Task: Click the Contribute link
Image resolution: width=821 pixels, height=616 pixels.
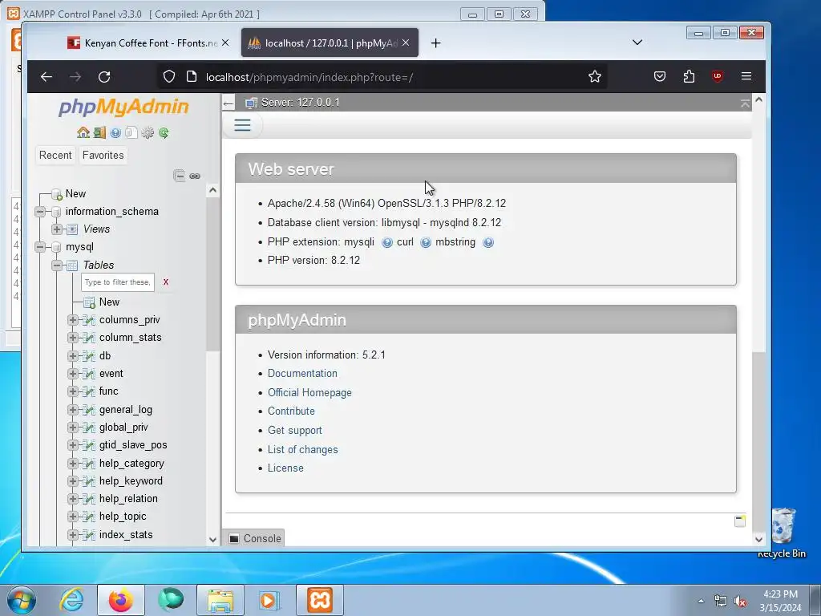Action: [291, 411]
